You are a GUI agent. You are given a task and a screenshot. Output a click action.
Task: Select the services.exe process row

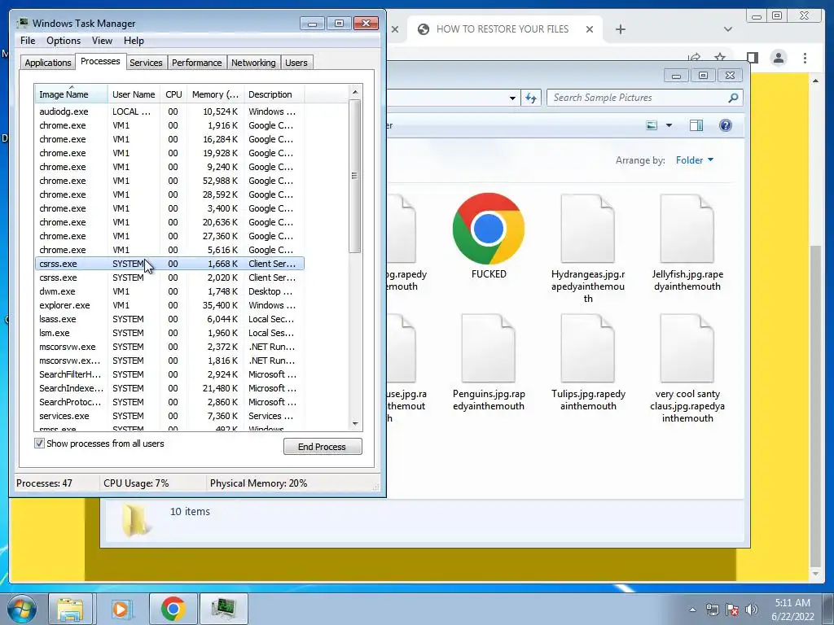[x=169, y=416]
